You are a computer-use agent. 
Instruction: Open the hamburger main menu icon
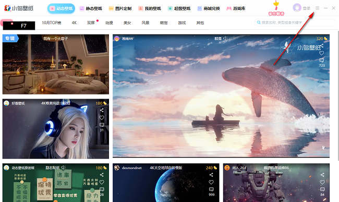point(317,8)
